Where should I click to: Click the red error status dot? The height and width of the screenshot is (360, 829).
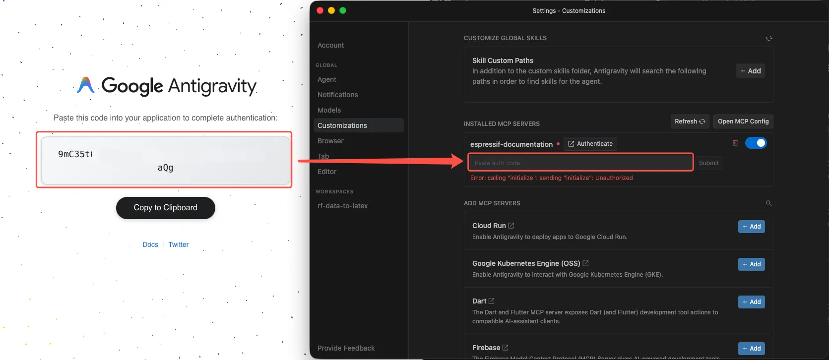[558, 144]
